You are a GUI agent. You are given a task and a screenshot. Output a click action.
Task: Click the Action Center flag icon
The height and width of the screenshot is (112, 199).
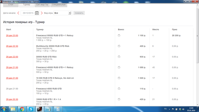pos(173,109)
